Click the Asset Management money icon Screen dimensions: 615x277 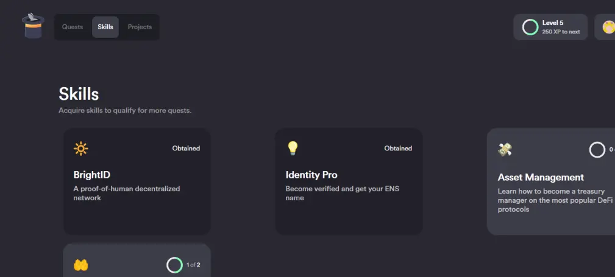(505, 149)
